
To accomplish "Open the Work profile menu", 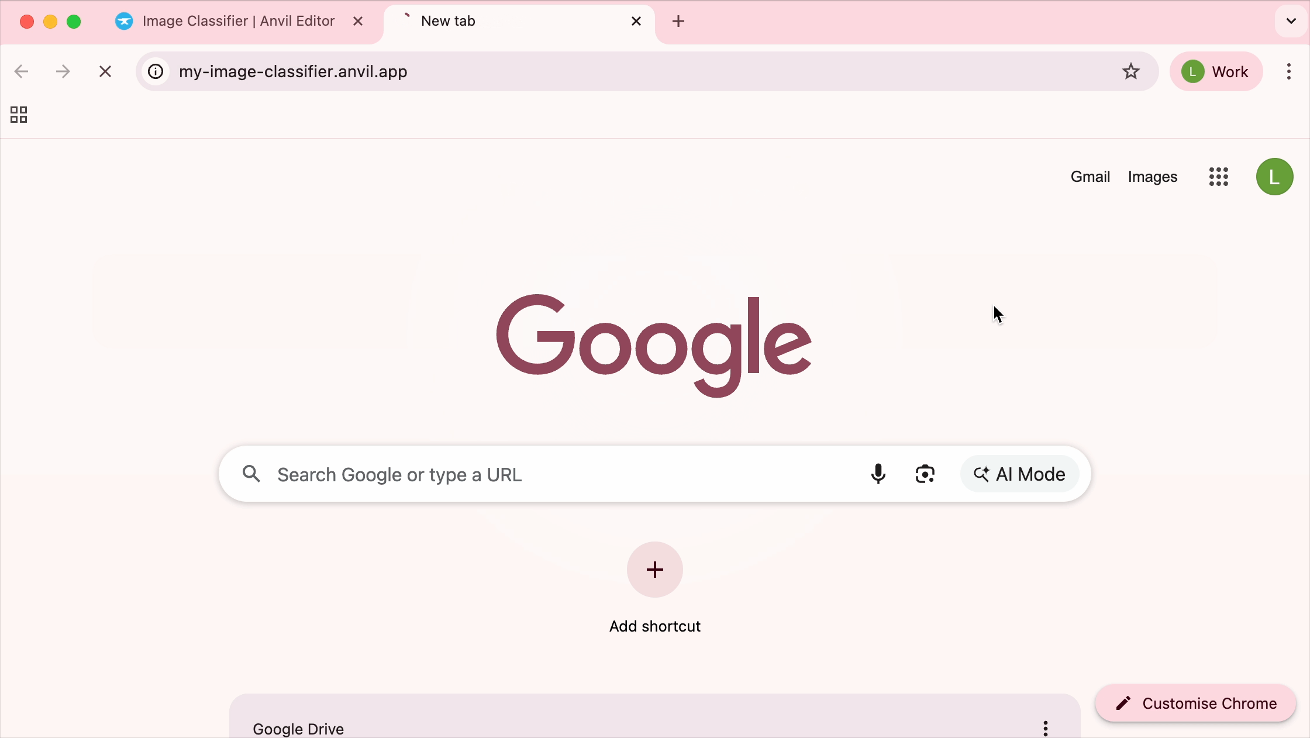I will (1216, 71).
